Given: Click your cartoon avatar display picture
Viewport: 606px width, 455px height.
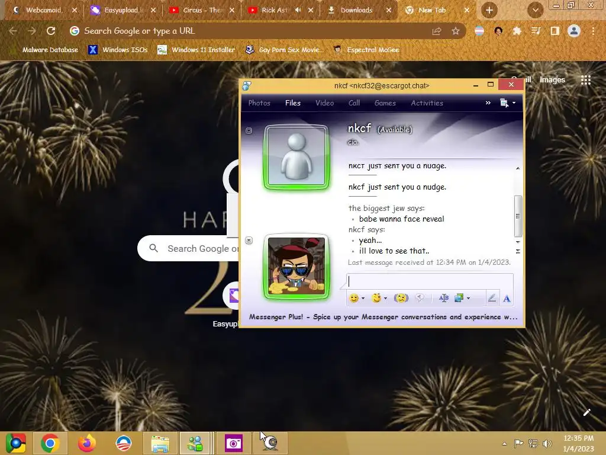Looking at the screenshot, I should [296, 267].
